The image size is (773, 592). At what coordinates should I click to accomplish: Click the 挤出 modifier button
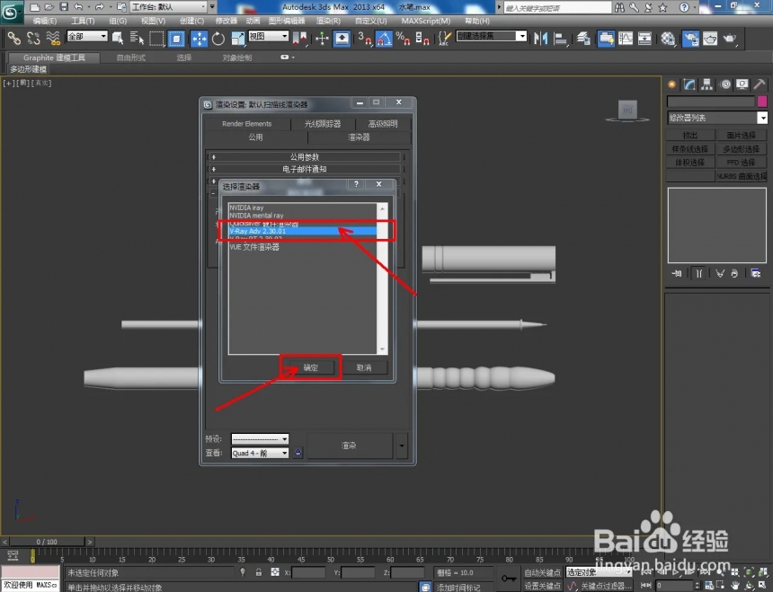689,135
